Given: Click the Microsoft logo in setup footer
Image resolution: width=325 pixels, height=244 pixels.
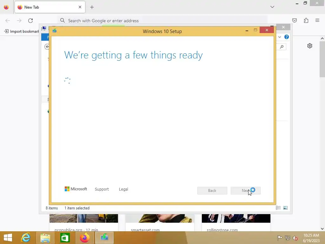Looking at the screenshot, I should pyautogui.click(x=76, y=189).
